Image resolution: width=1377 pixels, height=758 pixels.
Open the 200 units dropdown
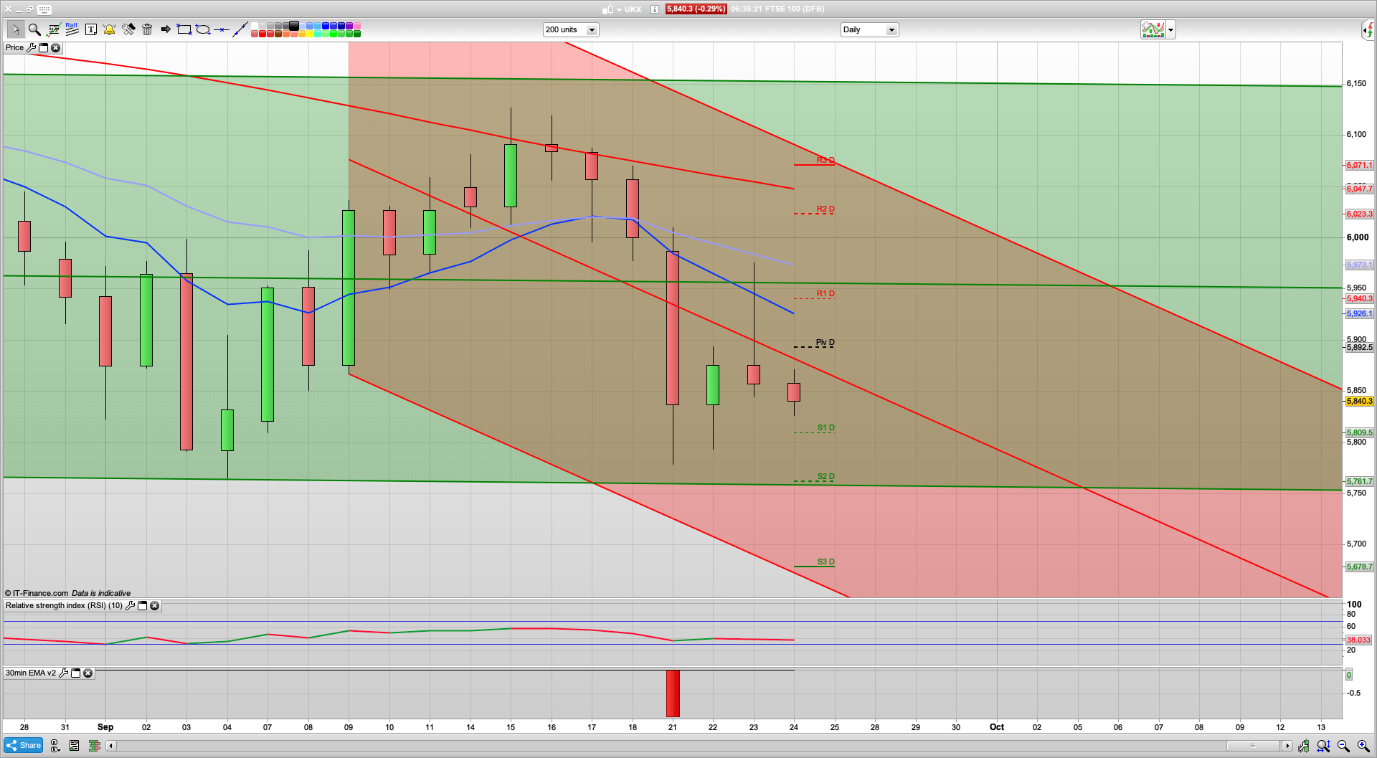[592, 29]
